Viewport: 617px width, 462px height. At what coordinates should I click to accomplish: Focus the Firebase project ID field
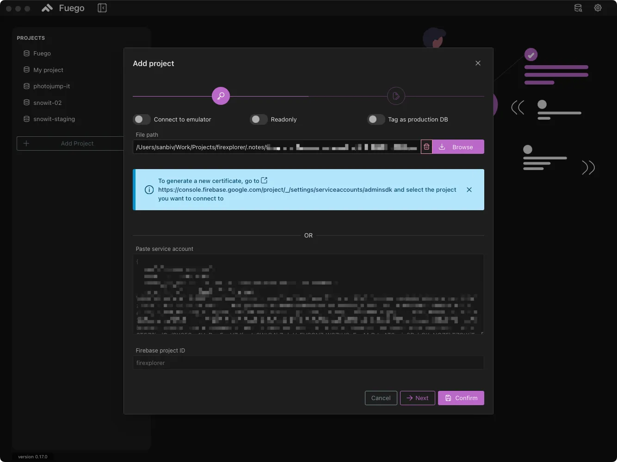tap(308, 363)
